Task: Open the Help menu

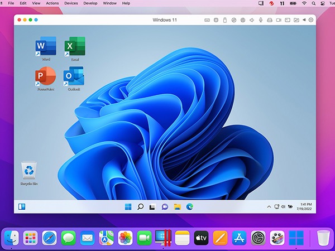Action: point(126,3)
